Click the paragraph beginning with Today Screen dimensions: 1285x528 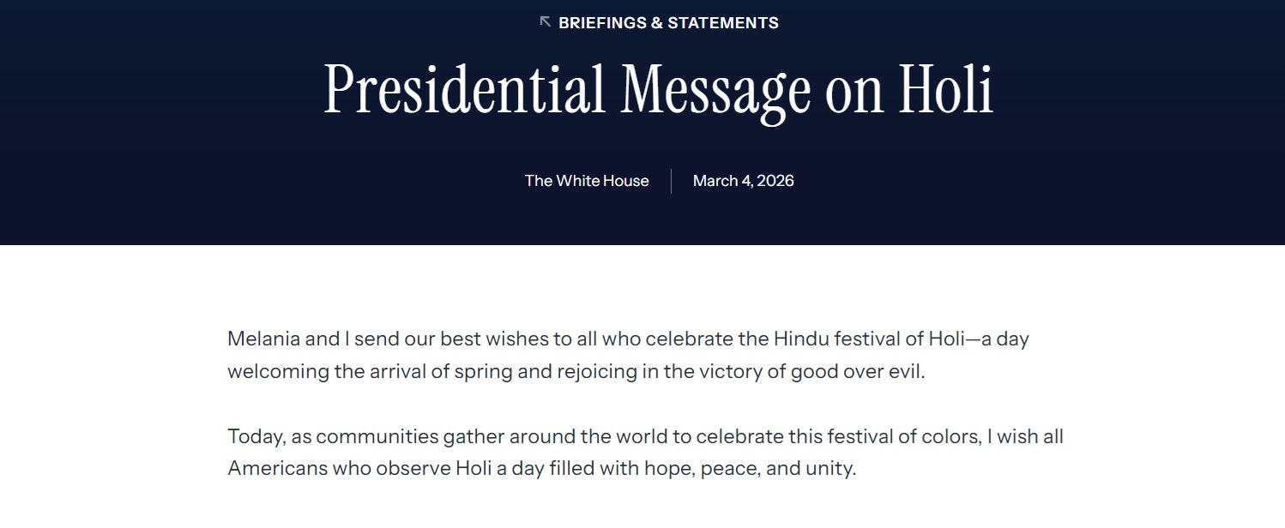point(645,453)
